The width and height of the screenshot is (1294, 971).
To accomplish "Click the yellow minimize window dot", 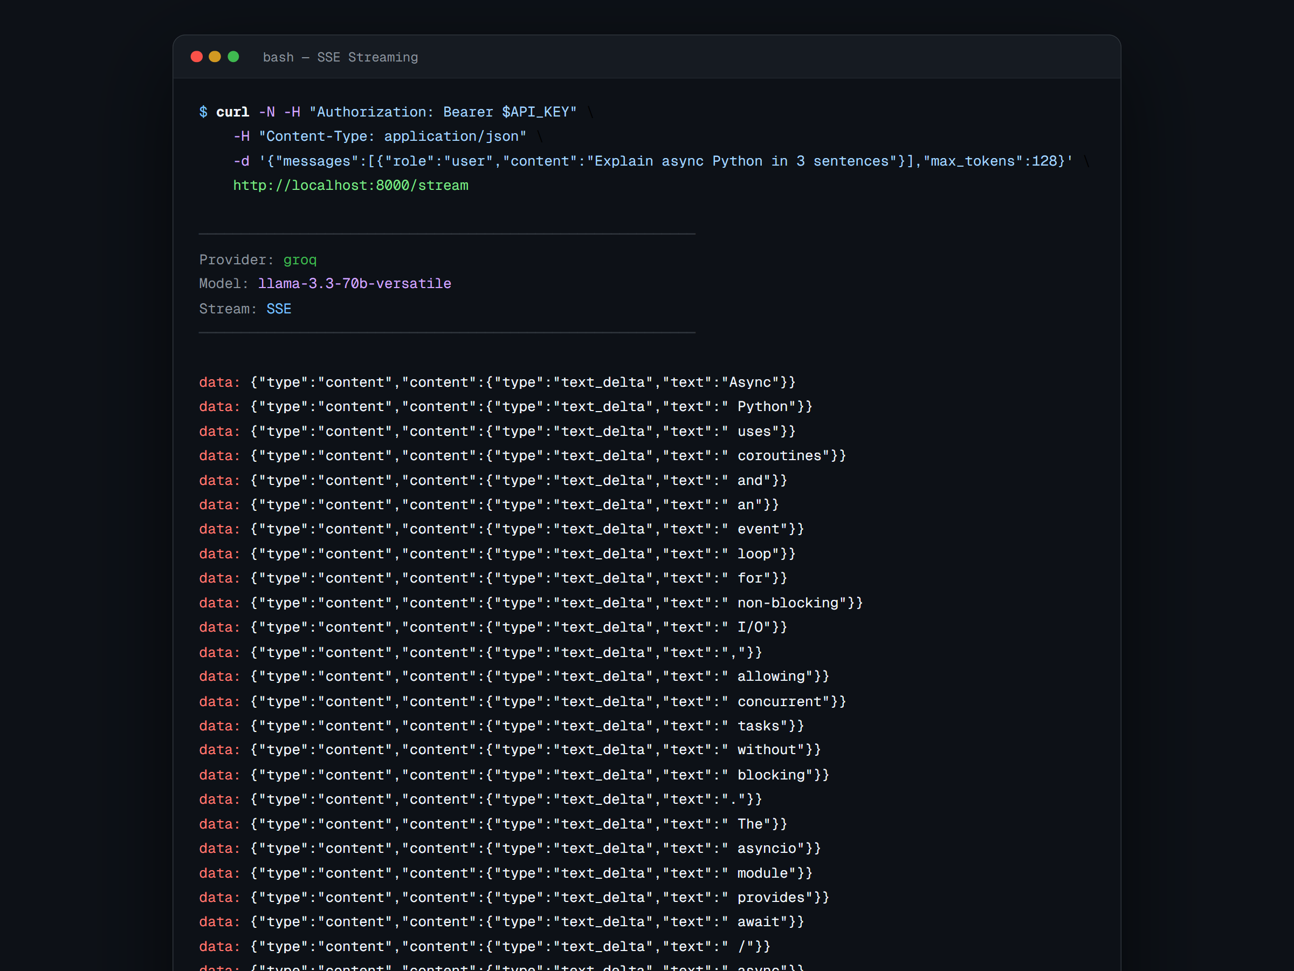I will (x=215, y=57).
